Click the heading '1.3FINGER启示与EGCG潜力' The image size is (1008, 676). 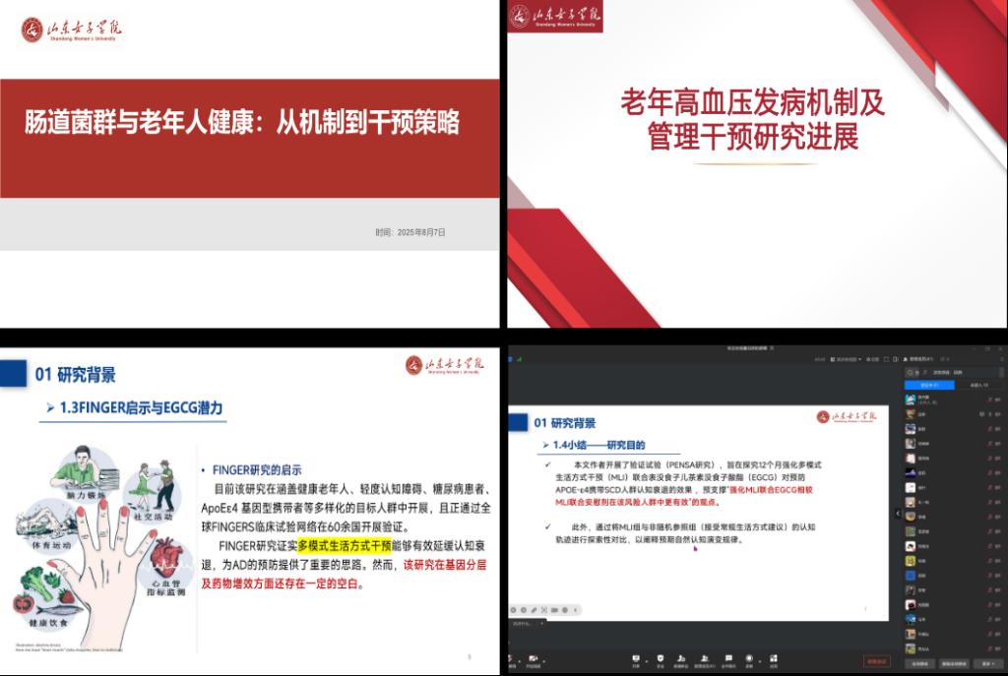click(141, 407)
